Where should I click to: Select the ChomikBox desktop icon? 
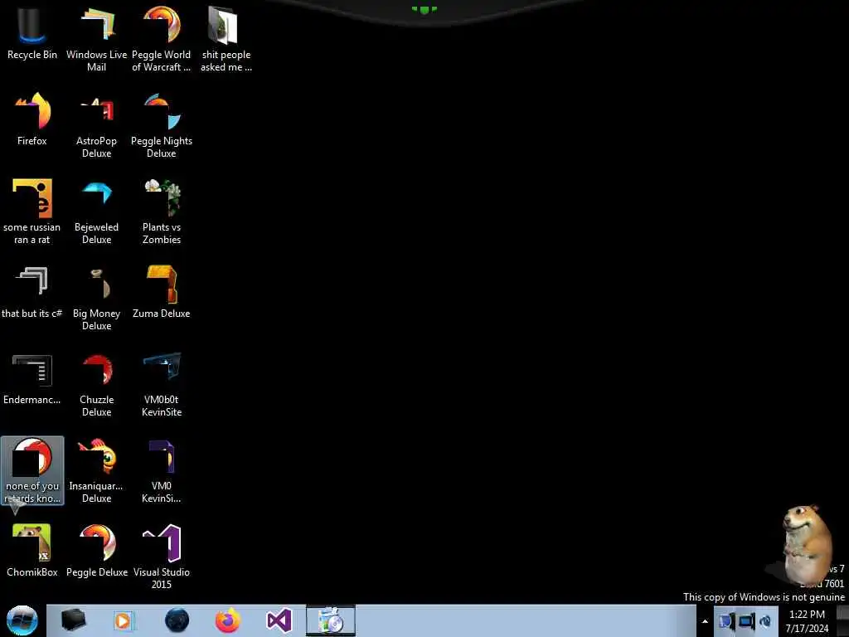(x=32, y=551)
